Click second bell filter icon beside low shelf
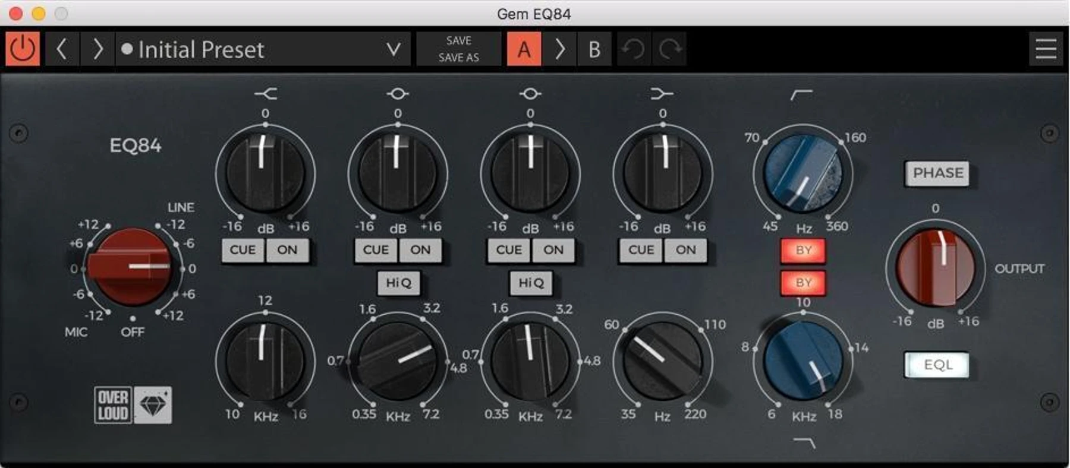This screenshot has width=1070, height=468. [x=530, y=93]
